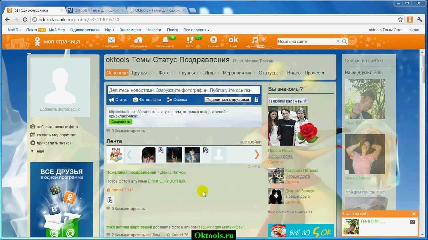This screenshot has height=240, width=428.
Task: Open Chrome wrench settings menu
Action: tap(420, 20)
